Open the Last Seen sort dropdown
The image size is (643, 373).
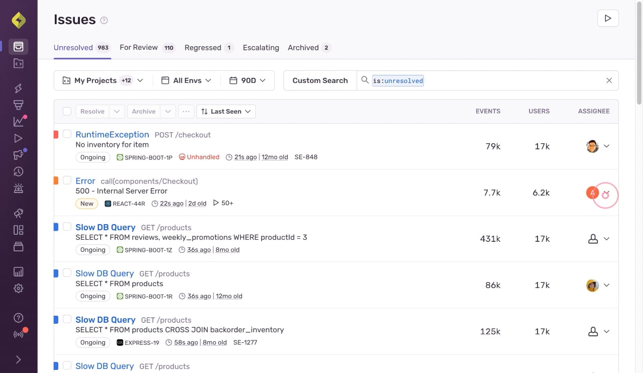point(226,112)
